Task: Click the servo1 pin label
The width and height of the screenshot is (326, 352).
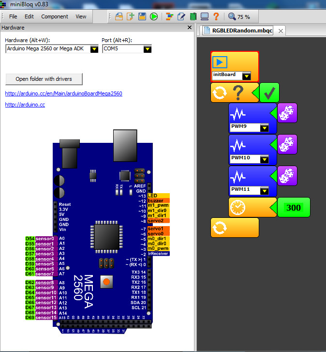Action: click(x=158, y=229)
